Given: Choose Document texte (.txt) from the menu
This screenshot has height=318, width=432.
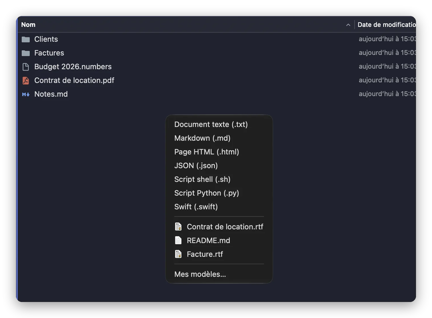Looking at the screenshot, I should coord(219,124).
